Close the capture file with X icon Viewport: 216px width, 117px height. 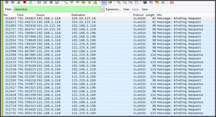click(x=51, y=2)
